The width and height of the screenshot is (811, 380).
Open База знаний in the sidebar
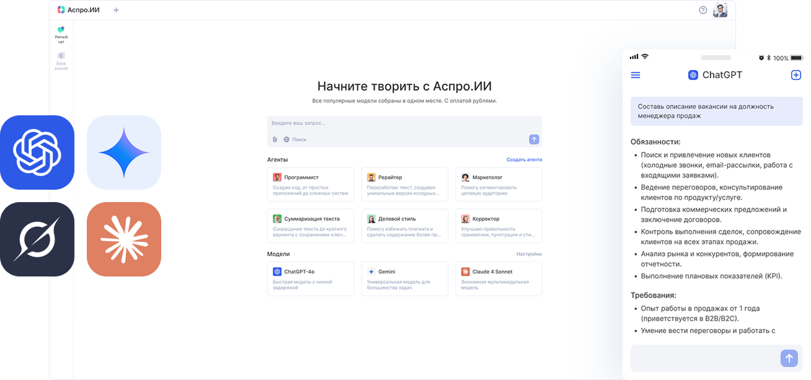pyautogui.click(x=61, y=61)
